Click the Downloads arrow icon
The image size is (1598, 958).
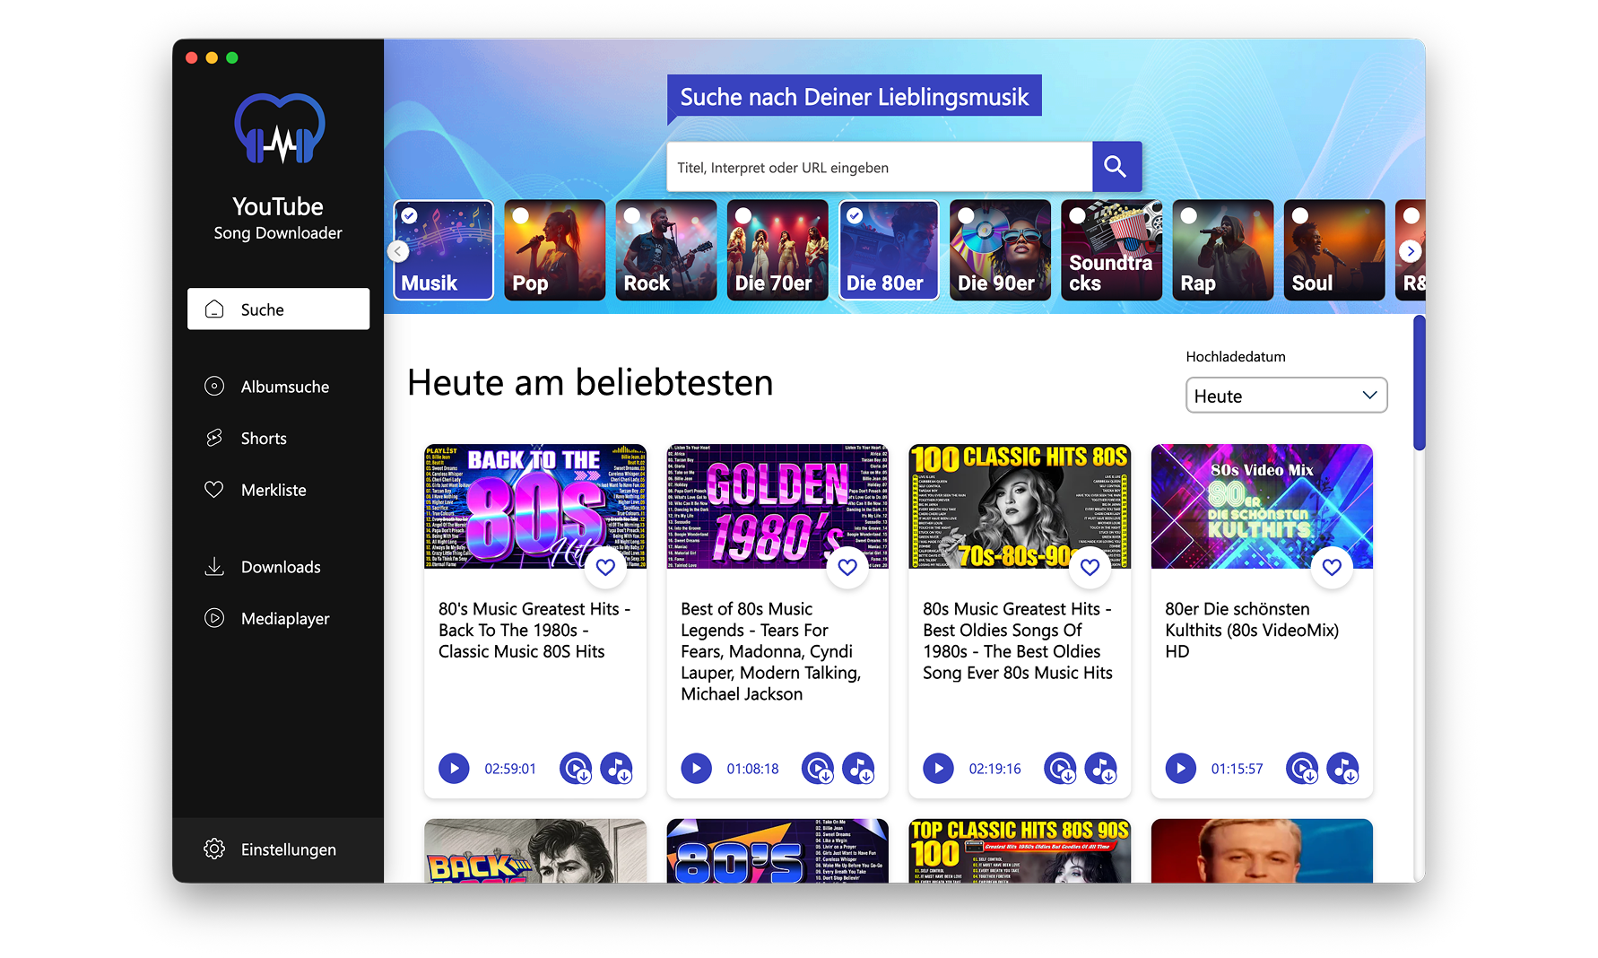point(214,567)
